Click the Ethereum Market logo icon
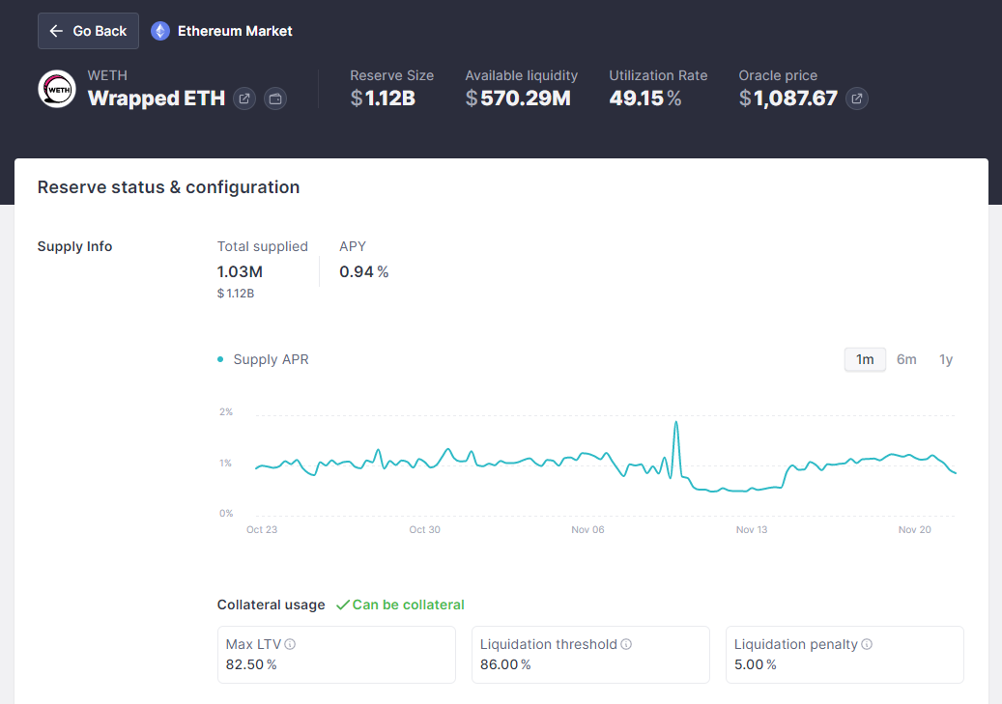Screen dimensions: 1002x704 (x=160, y=31)
